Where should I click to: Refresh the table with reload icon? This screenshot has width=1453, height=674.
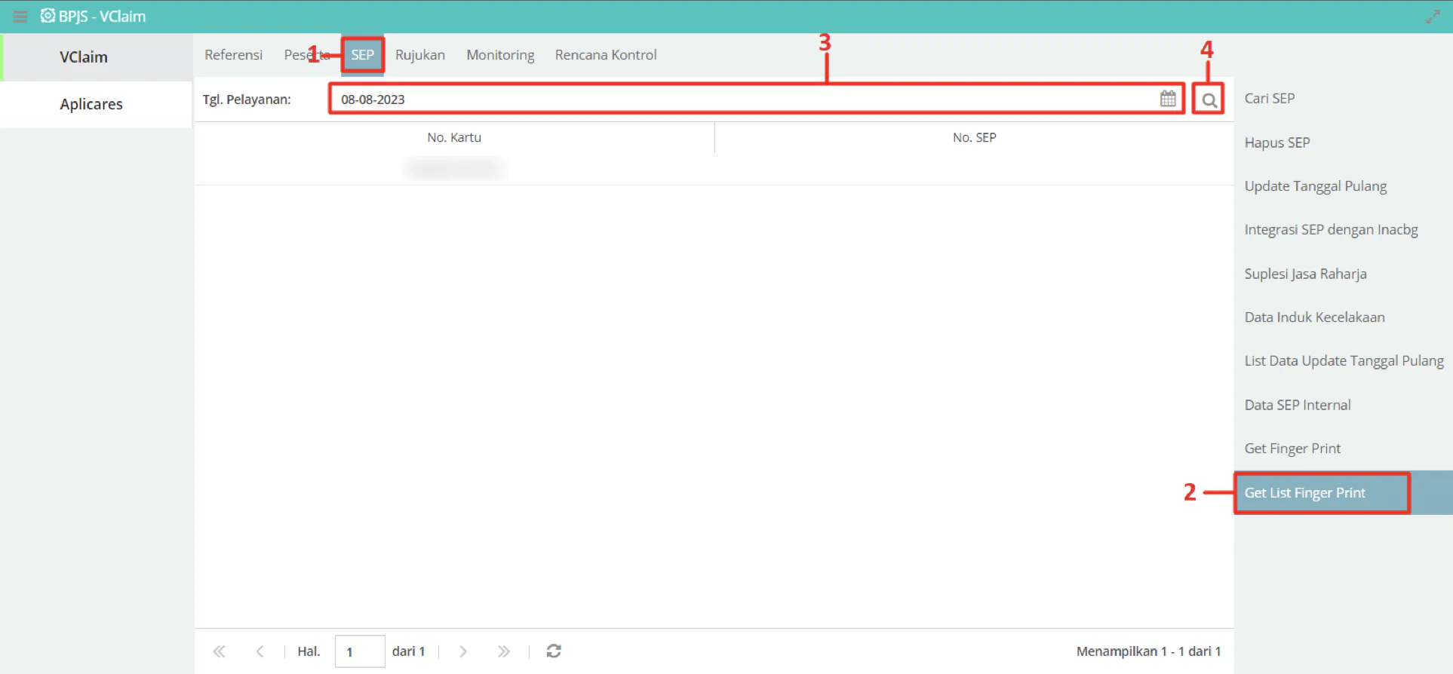[x=554, y=651]
